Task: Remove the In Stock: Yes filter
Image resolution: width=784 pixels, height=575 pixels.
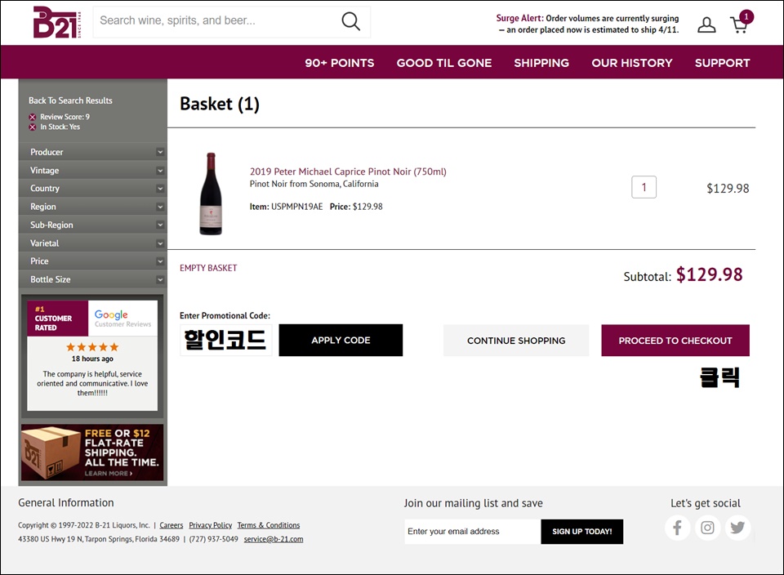Action: click(x=33, y=127)
